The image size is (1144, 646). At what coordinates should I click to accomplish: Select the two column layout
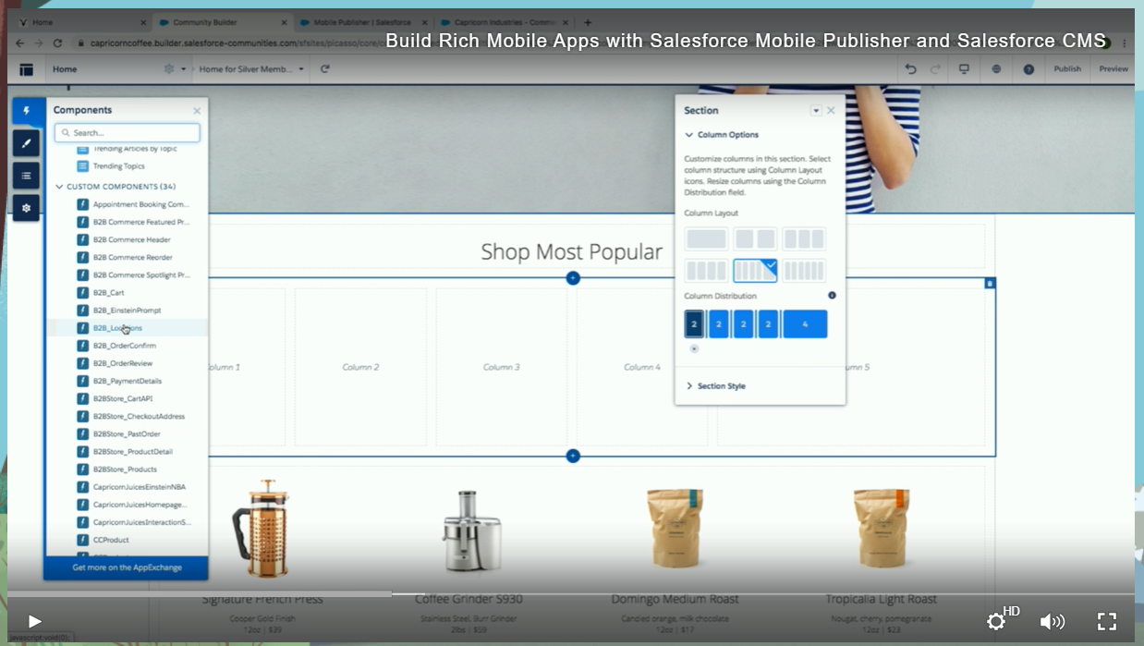click(x=755, y=239)
